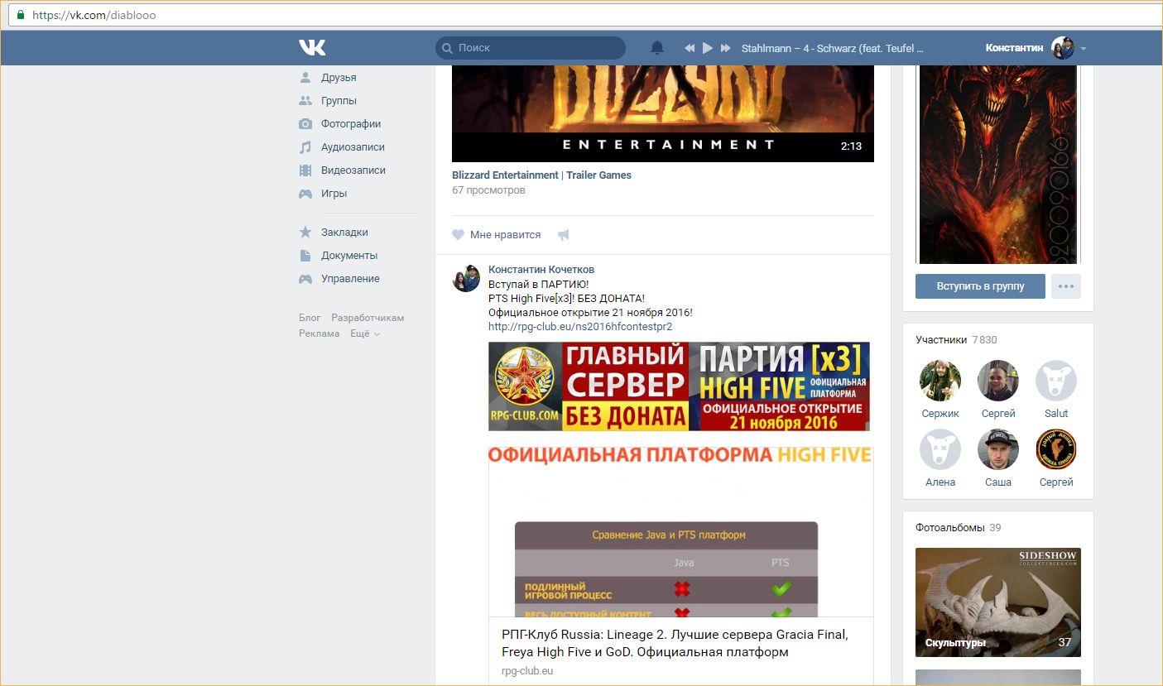Screen dimensions: 1163x686
Task: Click the rpg-club.eu domain caption
Action: point(527,671)
